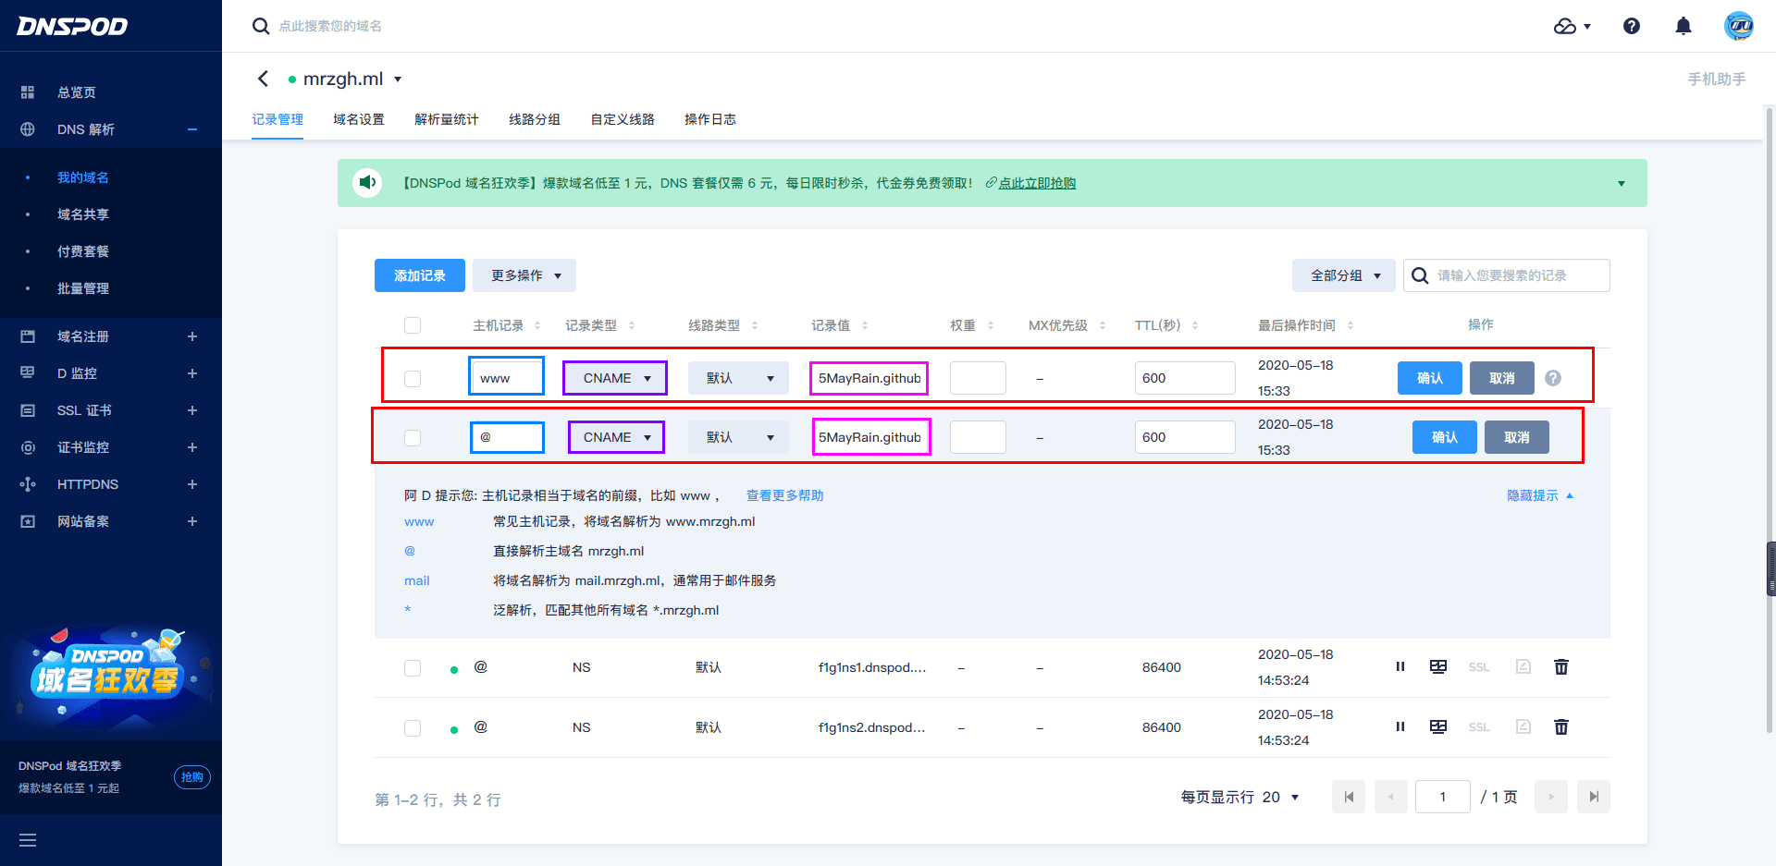Open record type CNAME dropdown for www row

tap(615, 378)
